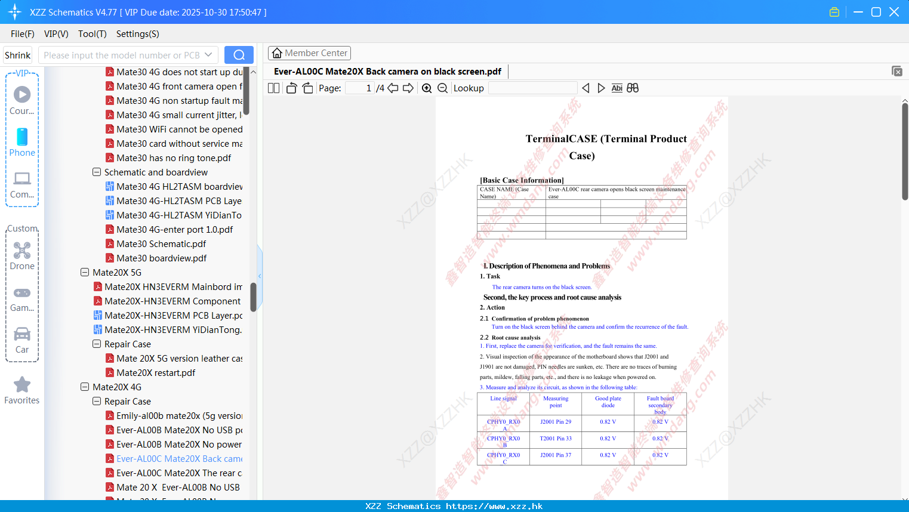Click the model number search input
This screenshot has width=909, height=512.
pos(121,55)
